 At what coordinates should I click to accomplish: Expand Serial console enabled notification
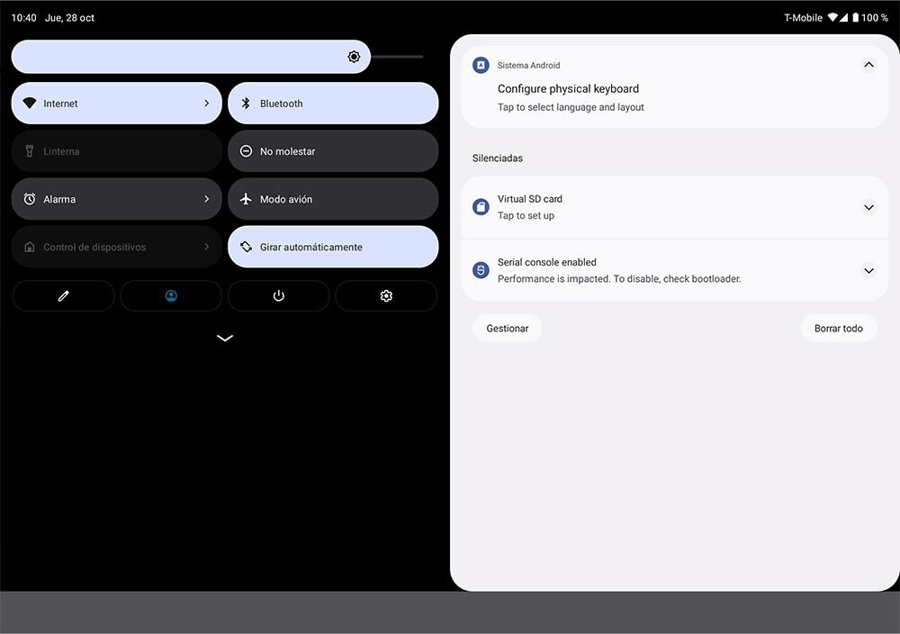pyautogui.click(x=869, y=270)
